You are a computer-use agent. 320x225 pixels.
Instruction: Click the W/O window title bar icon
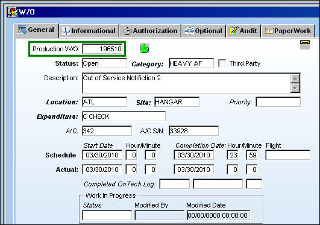pos(13,11)
